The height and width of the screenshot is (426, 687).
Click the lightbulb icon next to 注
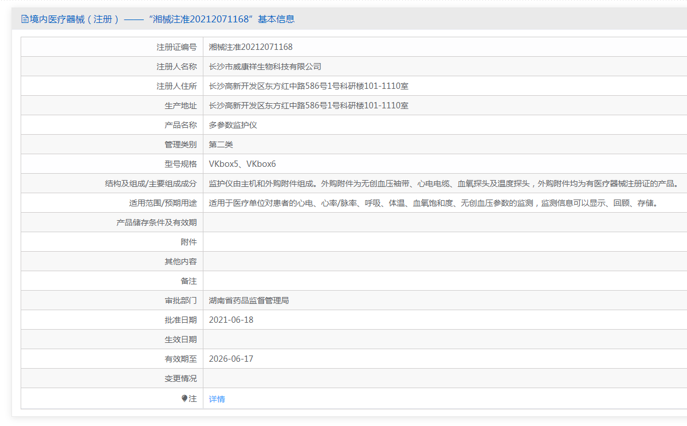tap(184, 398)
